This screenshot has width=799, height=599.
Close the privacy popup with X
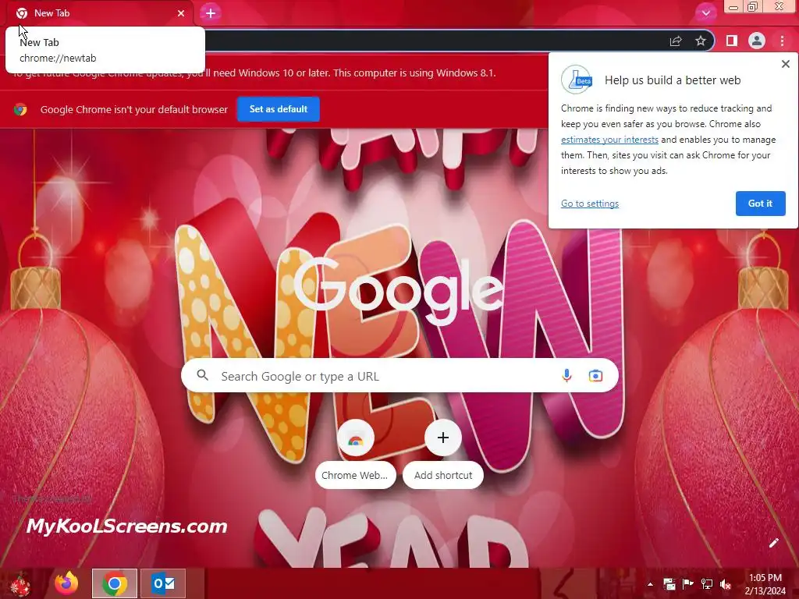coord(785,64)
